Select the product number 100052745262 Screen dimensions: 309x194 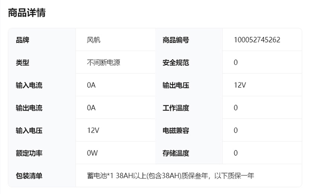click(x=257, y=40)
